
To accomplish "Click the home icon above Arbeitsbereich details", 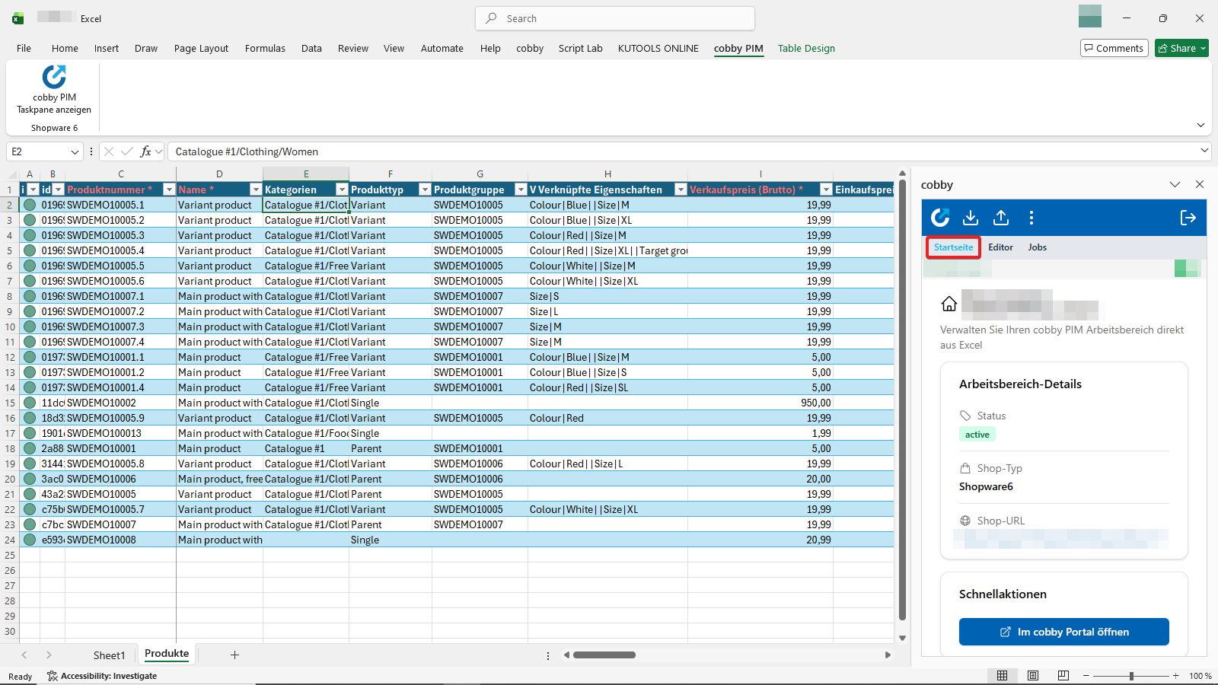I will click(949, 304).
